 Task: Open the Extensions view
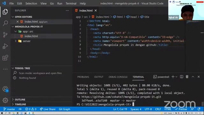[x=5, y=57]
